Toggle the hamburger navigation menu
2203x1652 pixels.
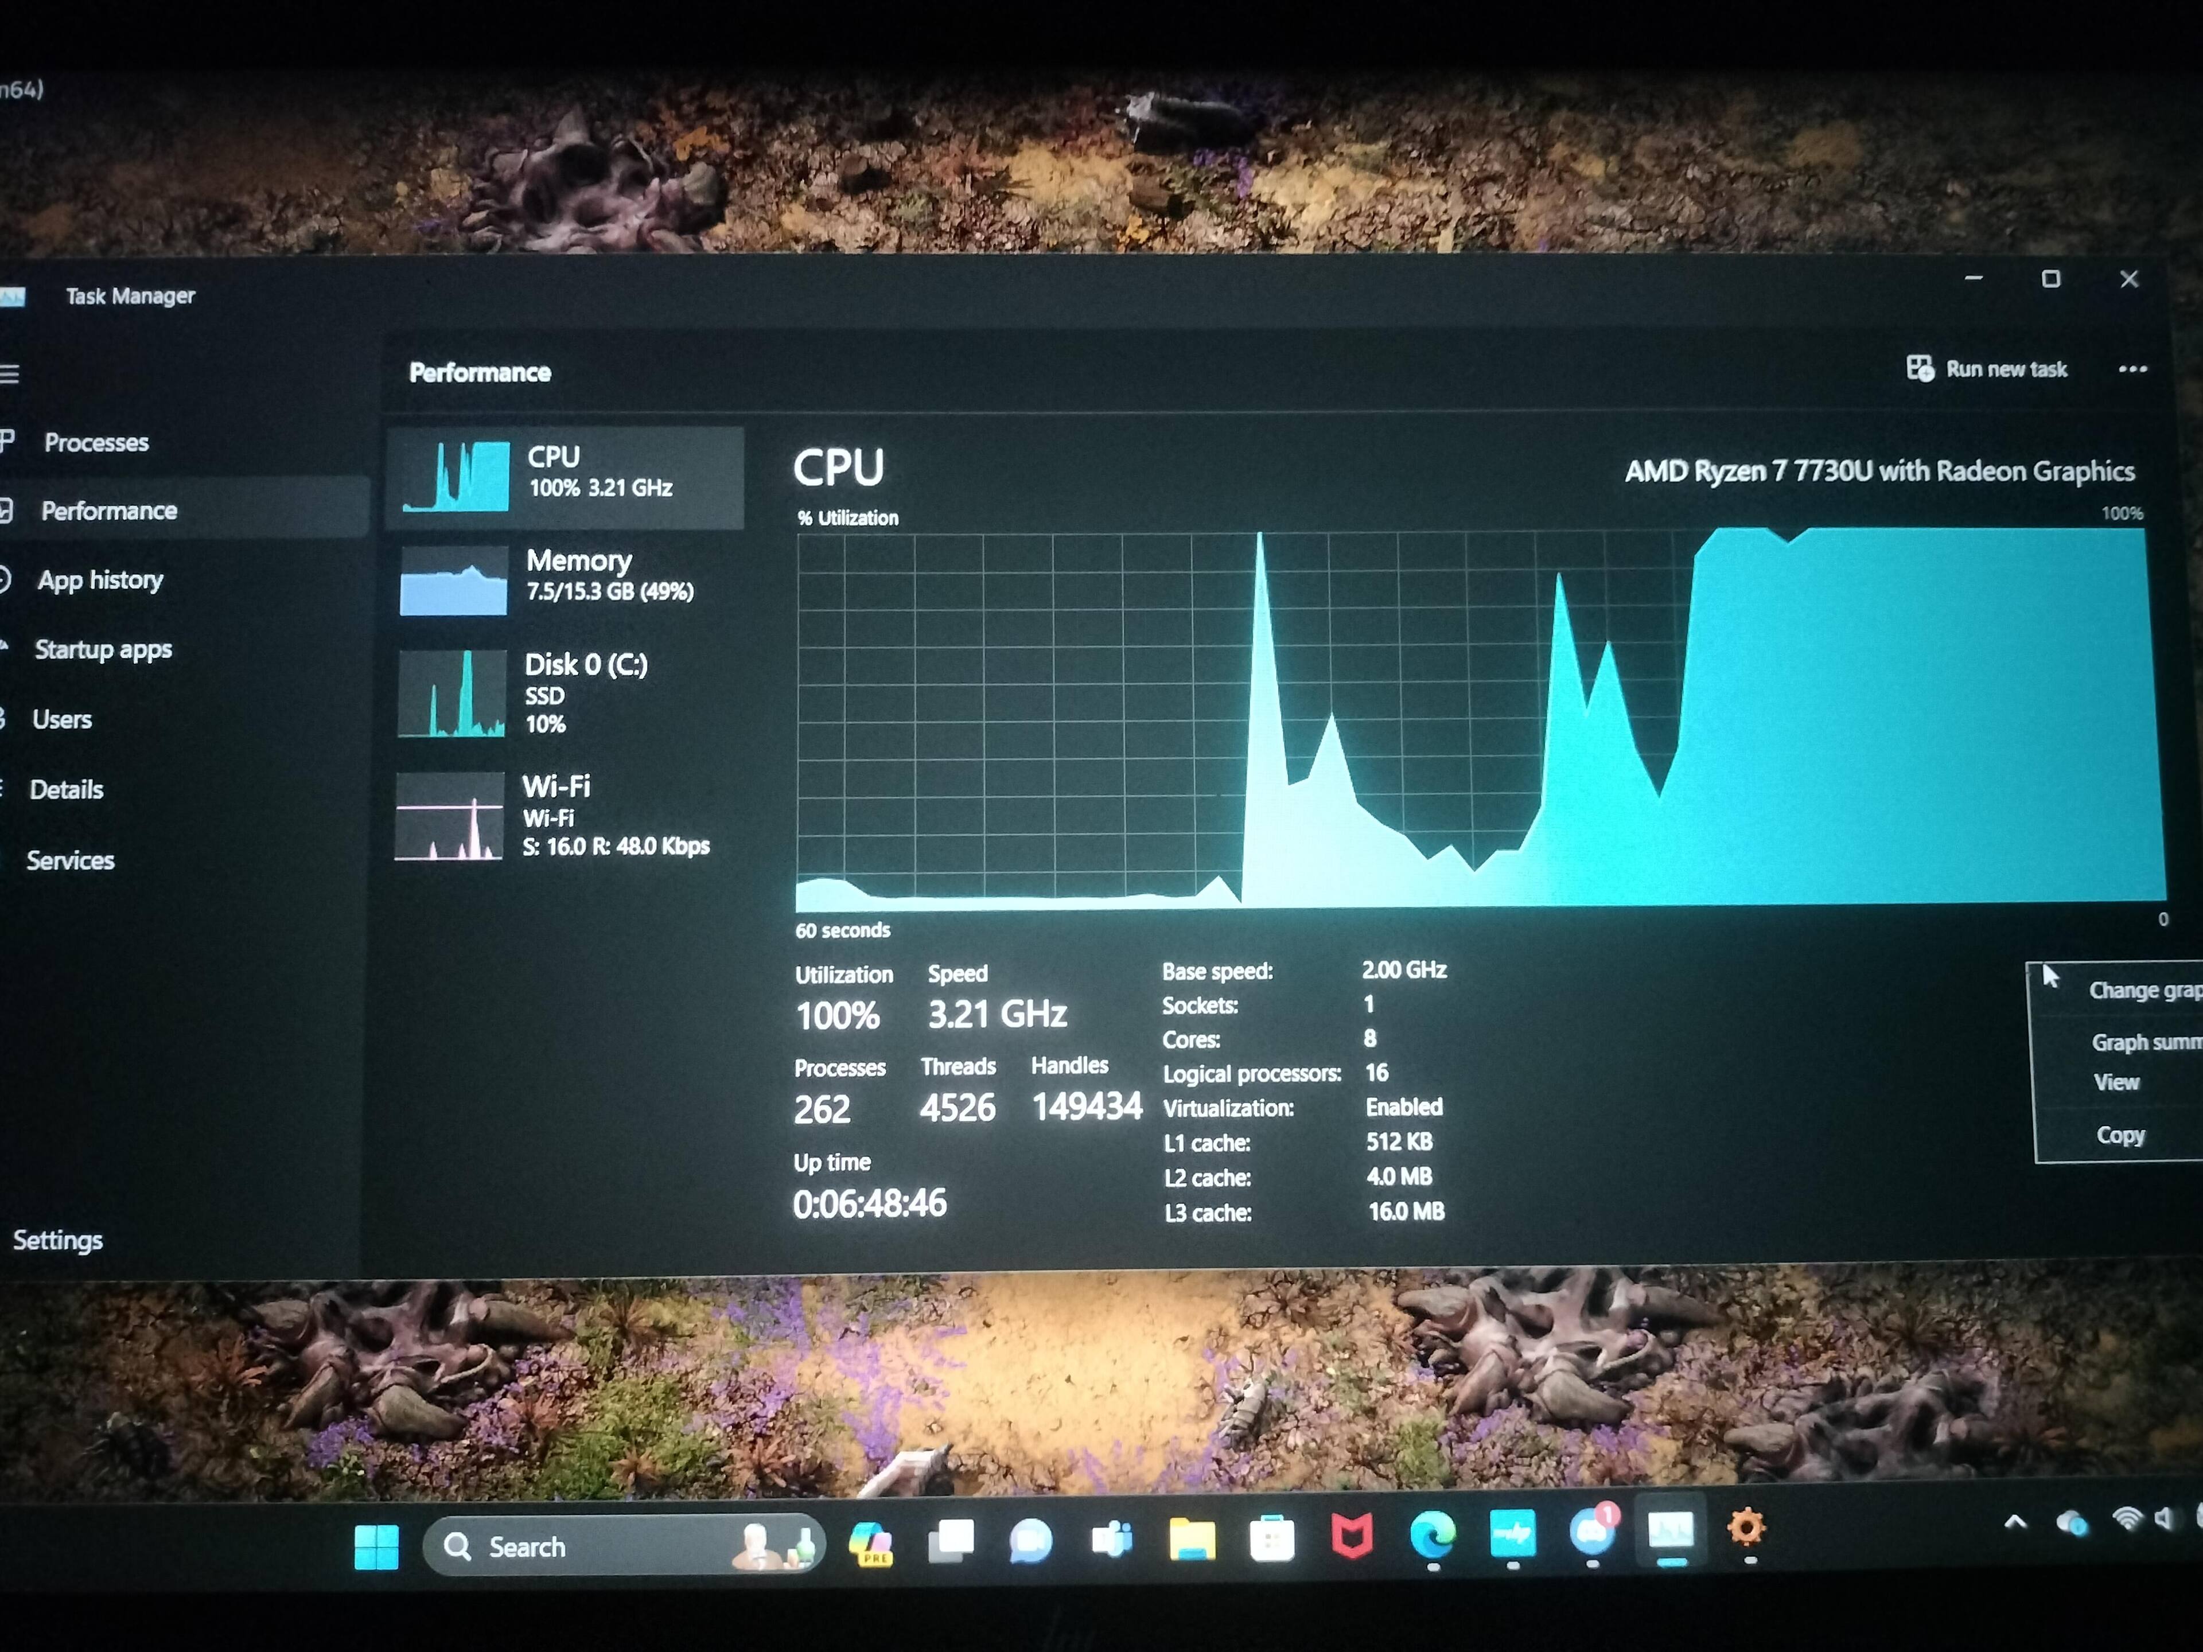(x=10, y=375)
